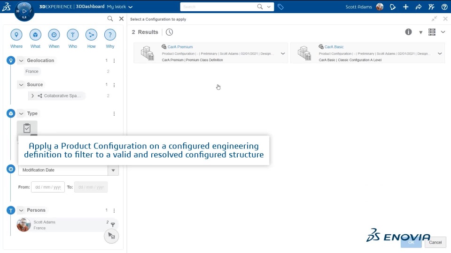This screenshot has height=253, width=451.
Task: Expand CarA Basic card details
Action: tap(440, 53)
